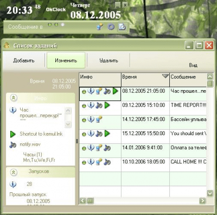
Task: Select the CALL HOME !!! message cell
Action: (188, 165)
